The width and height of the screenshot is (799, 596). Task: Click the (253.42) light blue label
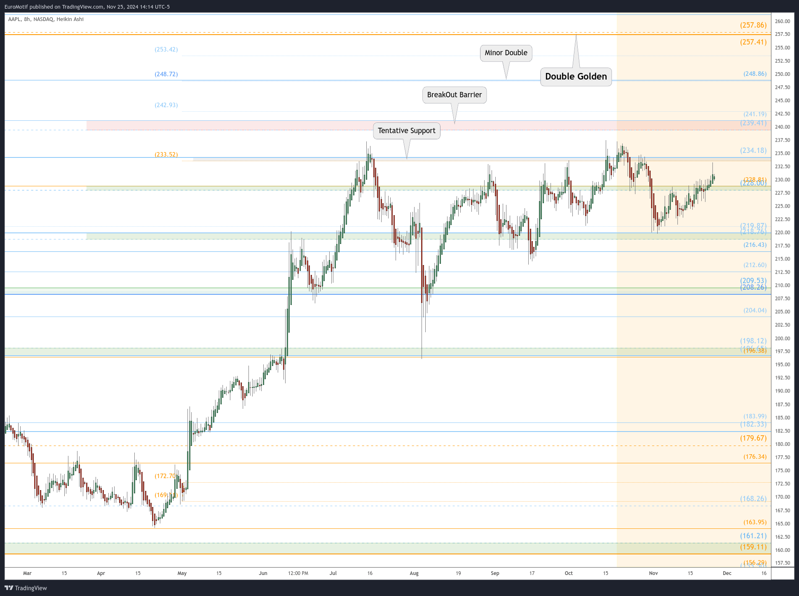[166, 49]
